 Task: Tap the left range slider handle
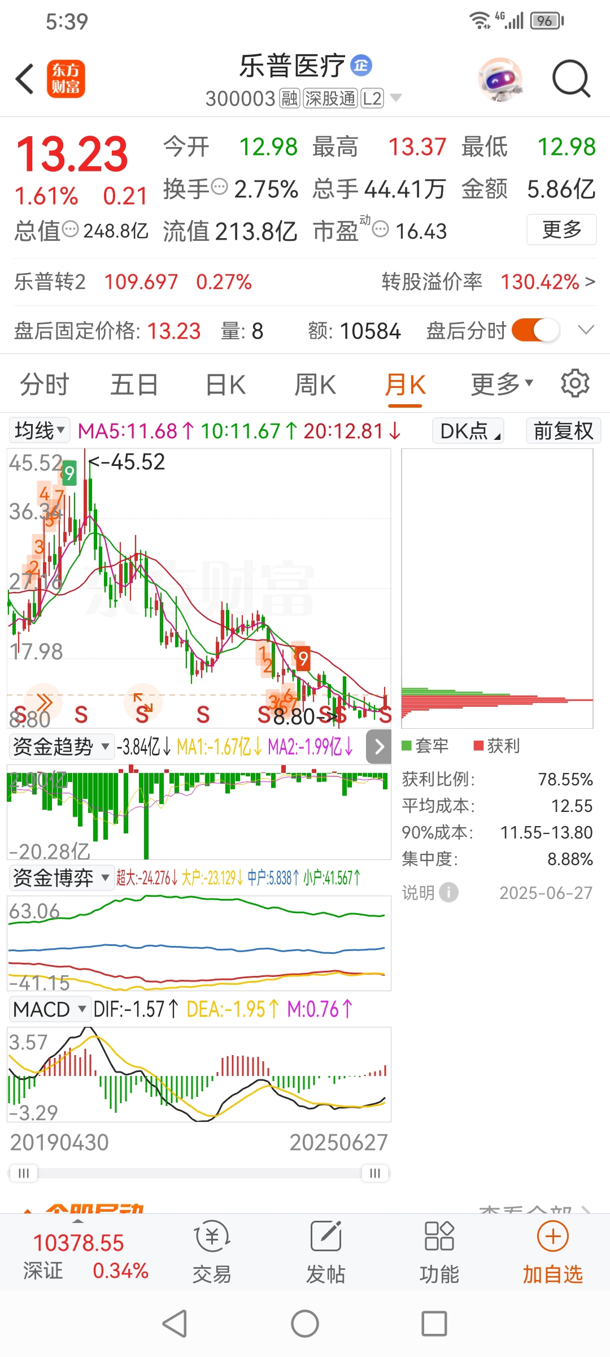click(23, 1173)
